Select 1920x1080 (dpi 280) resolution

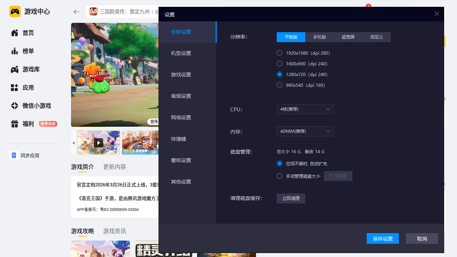click(280, 53)
